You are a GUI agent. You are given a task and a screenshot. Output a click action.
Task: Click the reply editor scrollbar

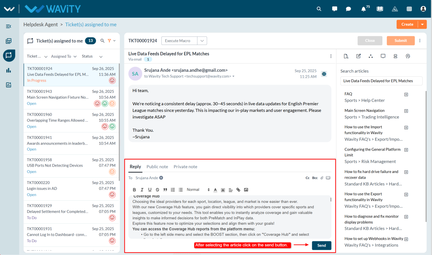click(x=331, y=199)
